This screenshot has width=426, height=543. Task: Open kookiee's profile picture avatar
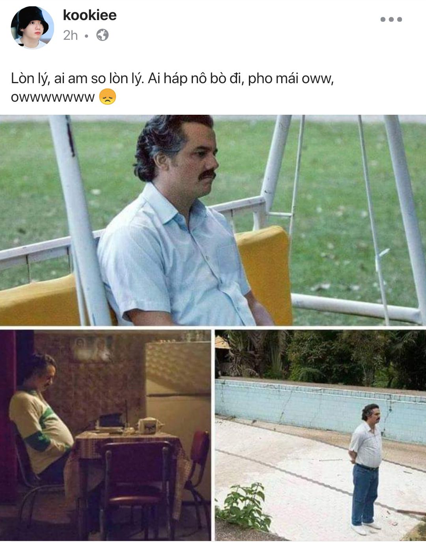[32, 28]
